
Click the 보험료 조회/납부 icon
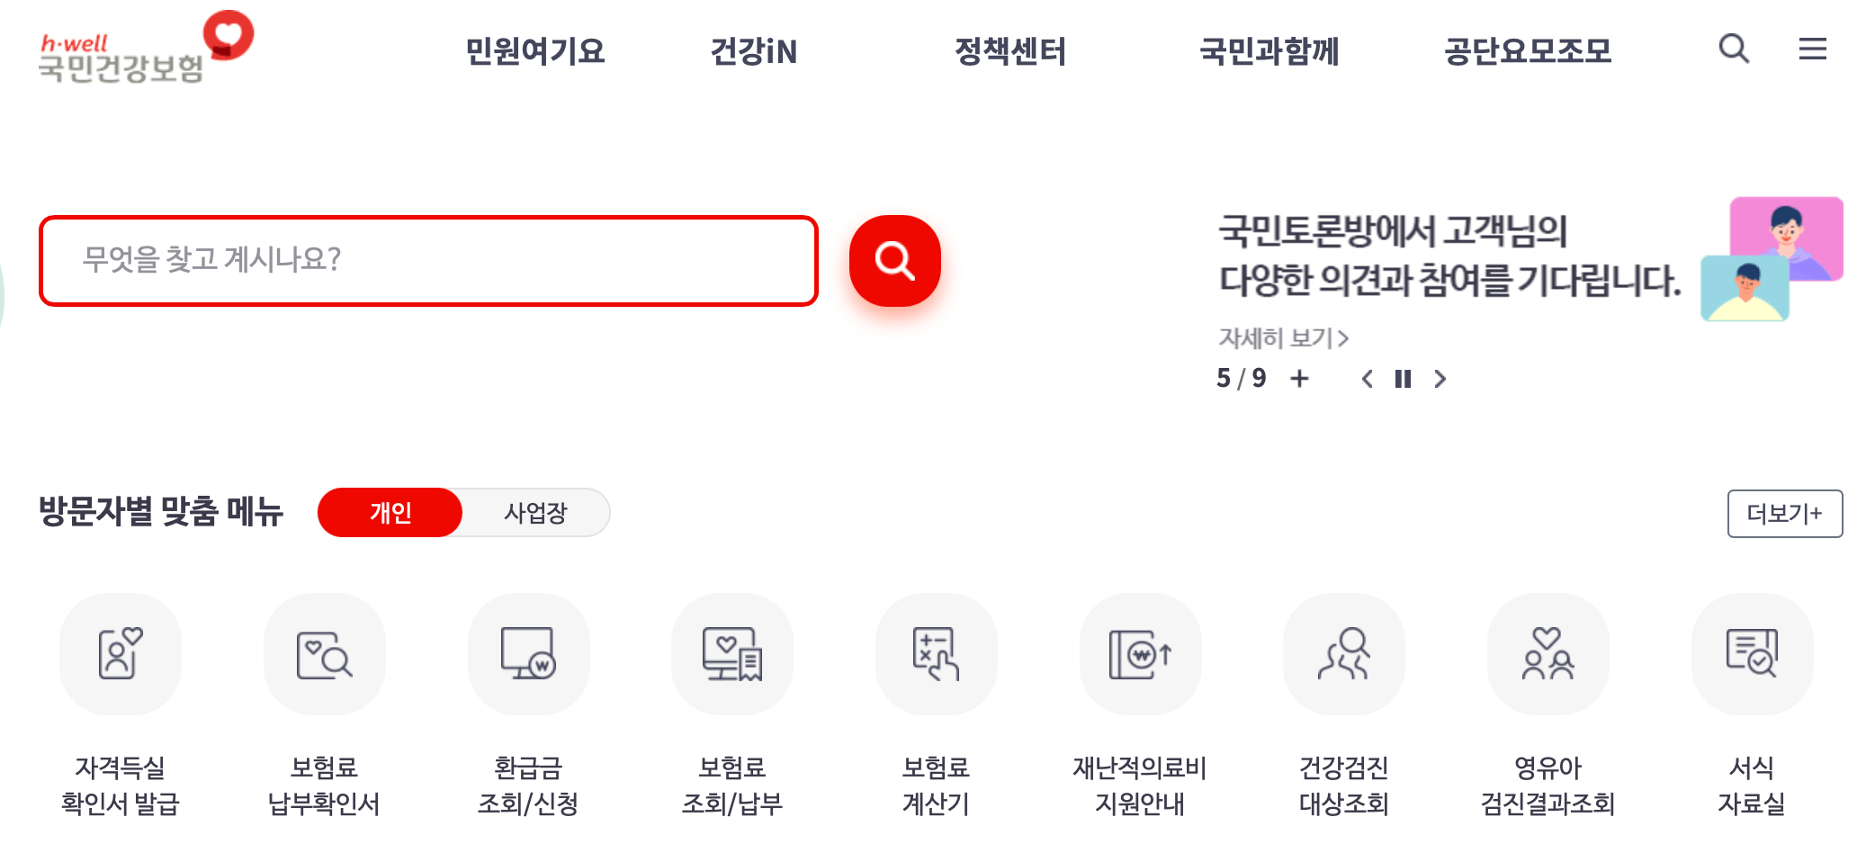(x=732, y=654)
